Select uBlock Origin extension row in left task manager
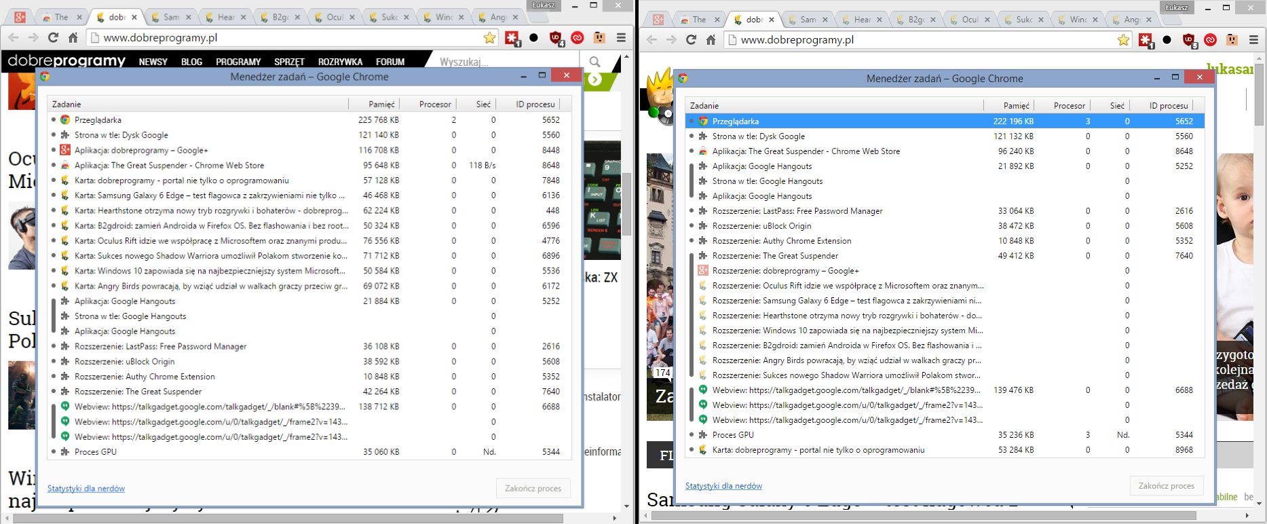 tap(309, 361)
